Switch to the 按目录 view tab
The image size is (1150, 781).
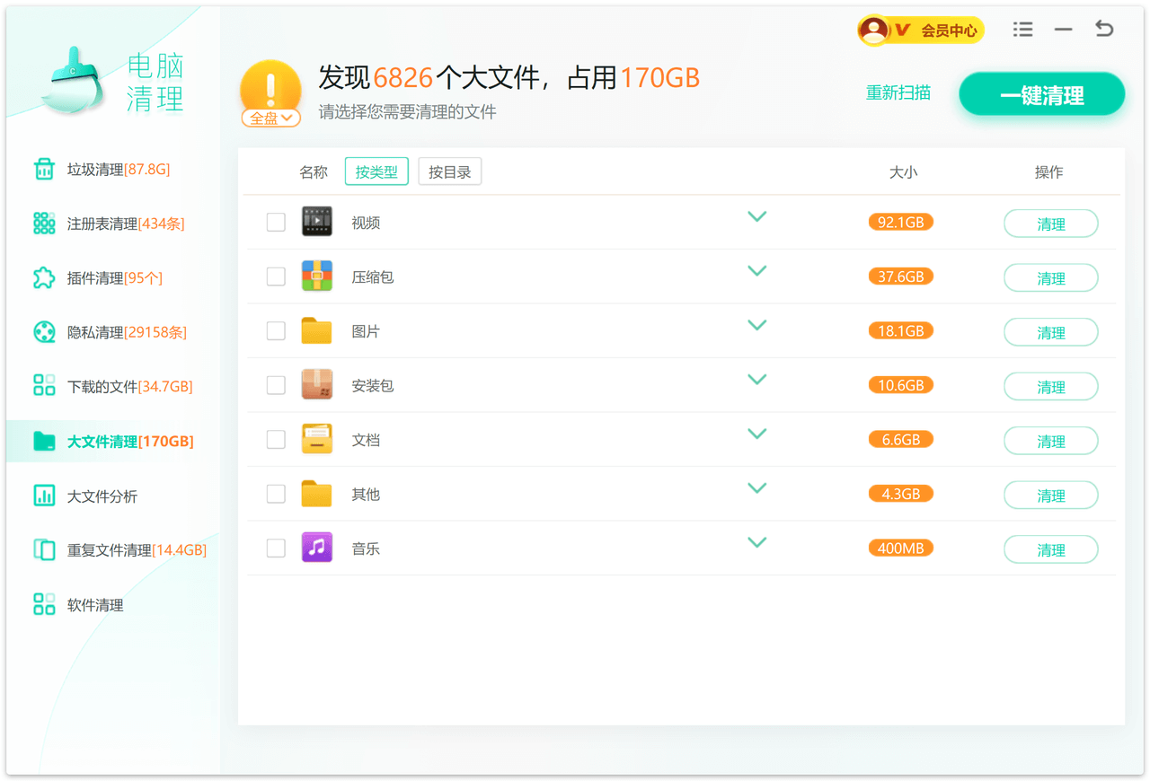tap(449, 172)
